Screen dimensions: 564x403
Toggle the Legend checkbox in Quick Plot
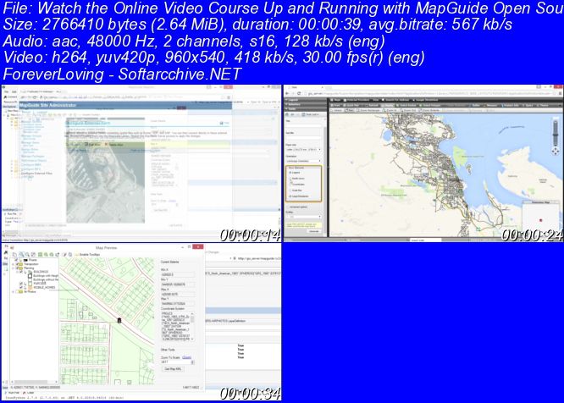tap(290, 173)
